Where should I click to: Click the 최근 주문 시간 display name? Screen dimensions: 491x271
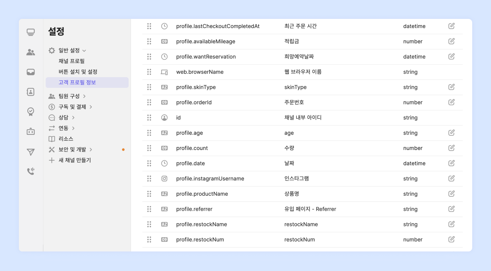pos(301,26)
